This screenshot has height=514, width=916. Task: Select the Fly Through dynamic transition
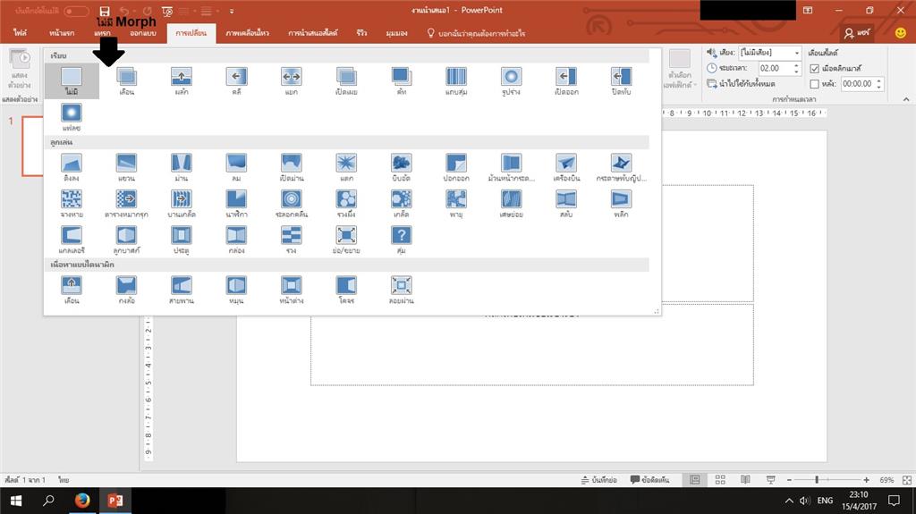pyautogui.click(x=401, y=290)
